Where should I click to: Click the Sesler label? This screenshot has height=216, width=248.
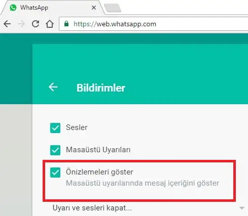click(x=77, y=127)
